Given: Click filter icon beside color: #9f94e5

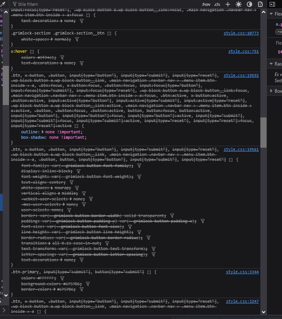Looking at the screenshot, I should coord(62,58).
